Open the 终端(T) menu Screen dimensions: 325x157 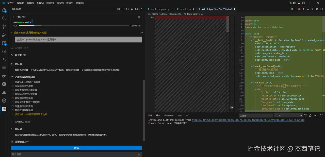tap(70, 3)
